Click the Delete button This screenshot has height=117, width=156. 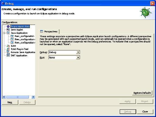tap(27, 102)
